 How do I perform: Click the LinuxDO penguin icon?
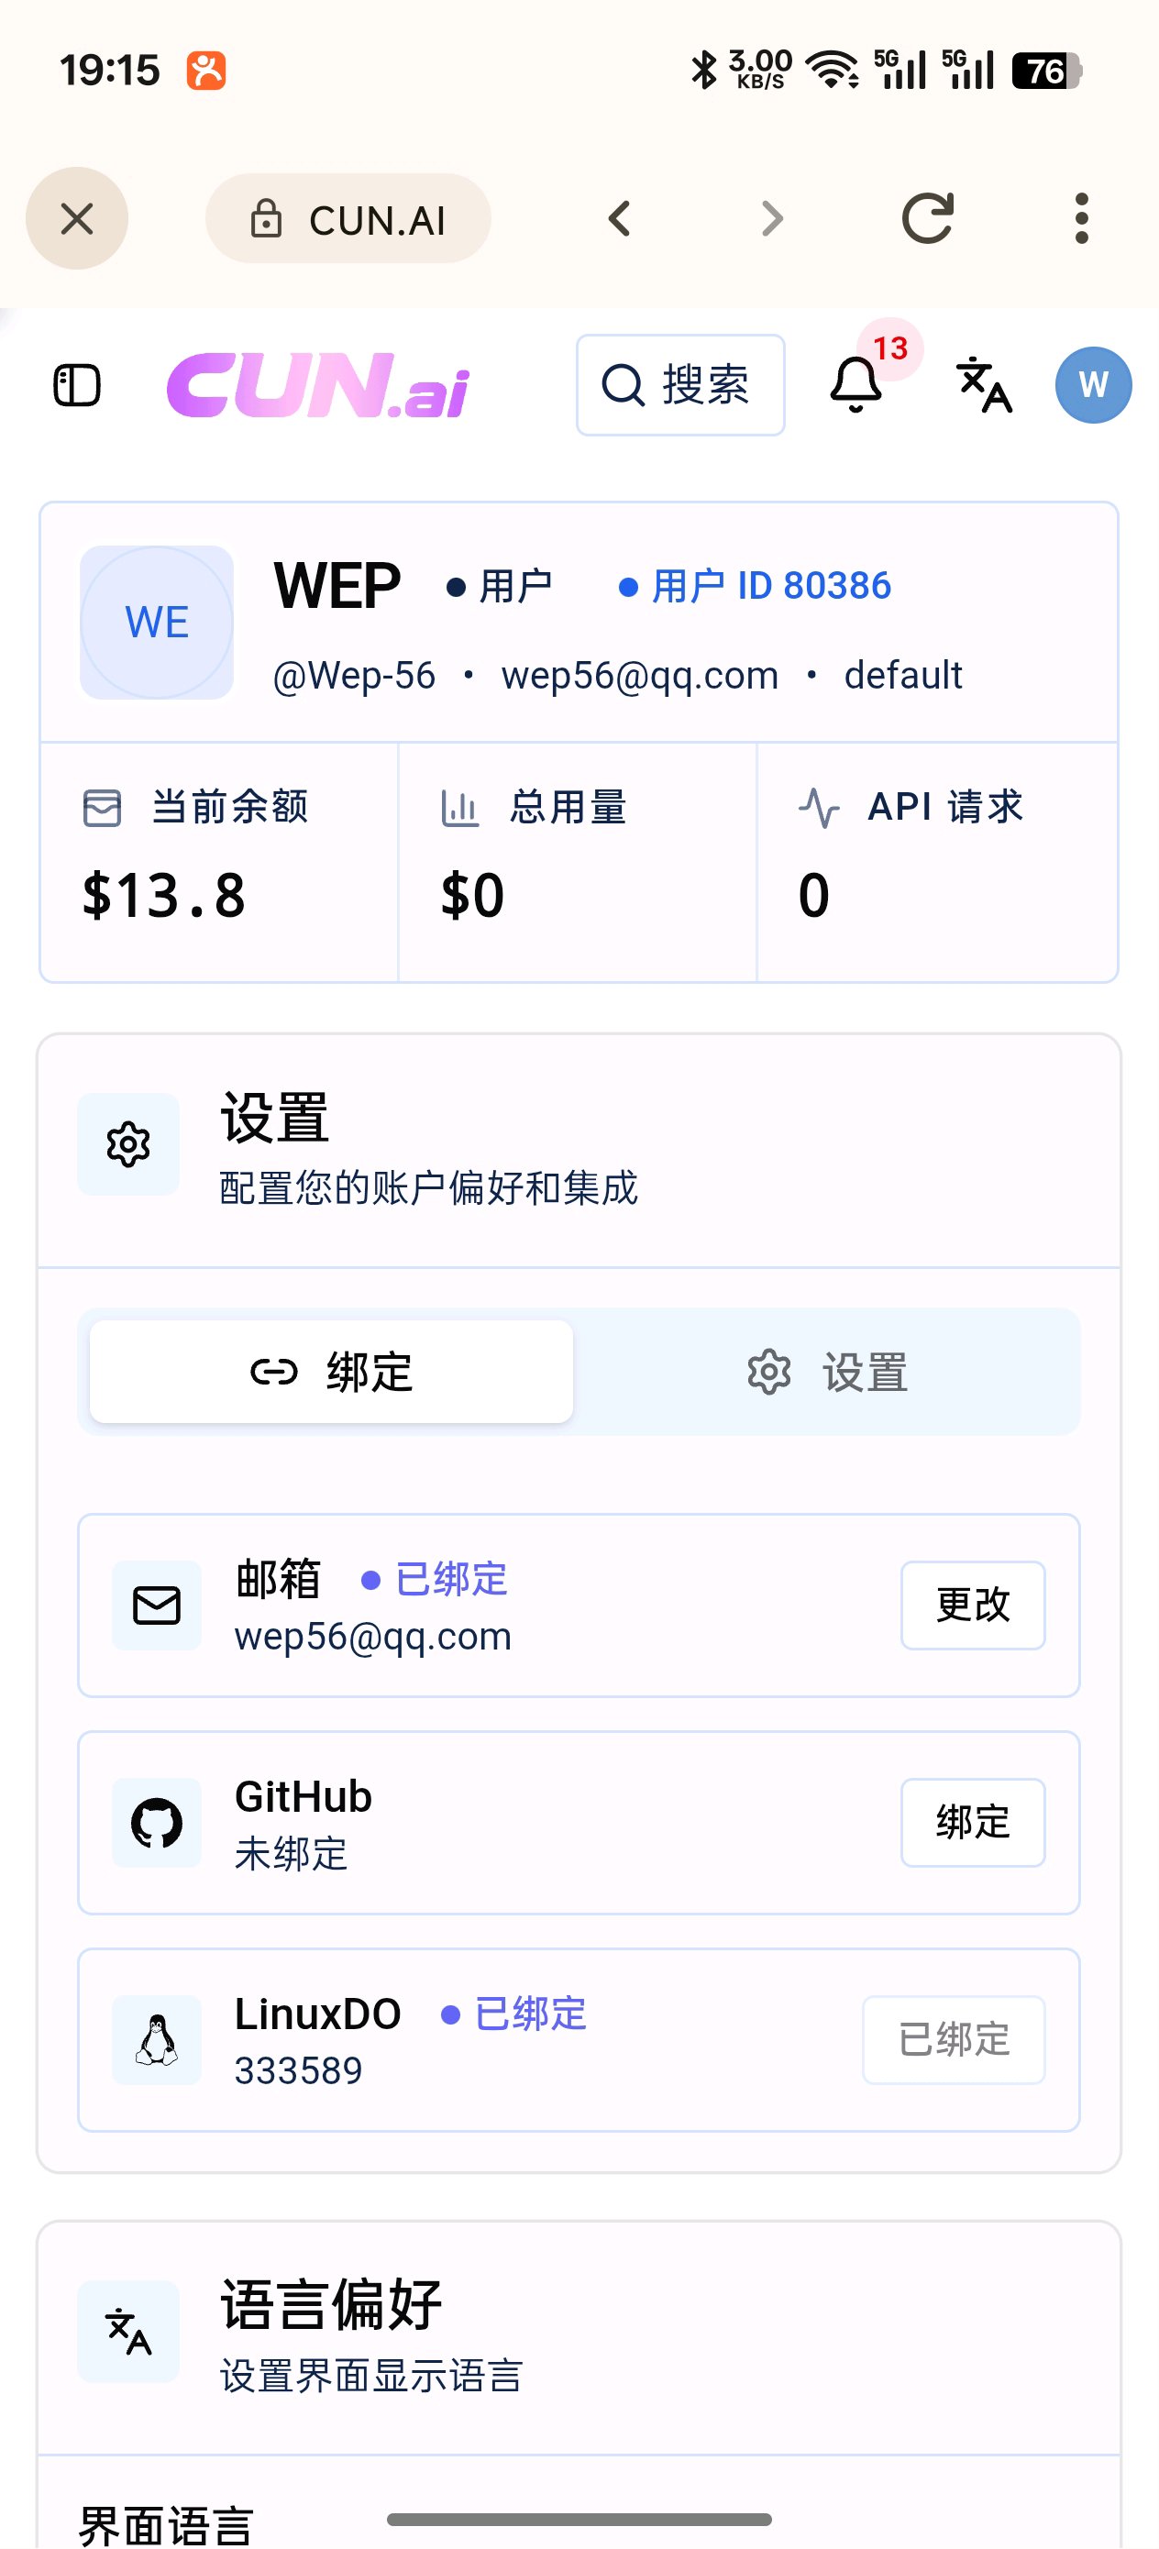point(157,2040)
